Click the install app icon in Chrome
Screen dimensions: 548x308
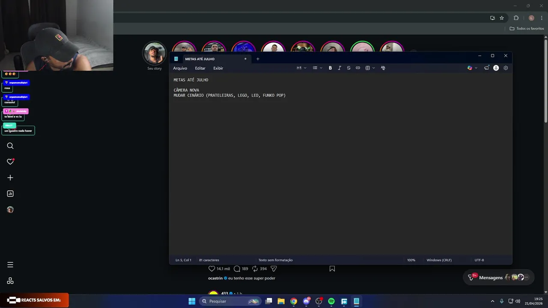coord(492,18)
